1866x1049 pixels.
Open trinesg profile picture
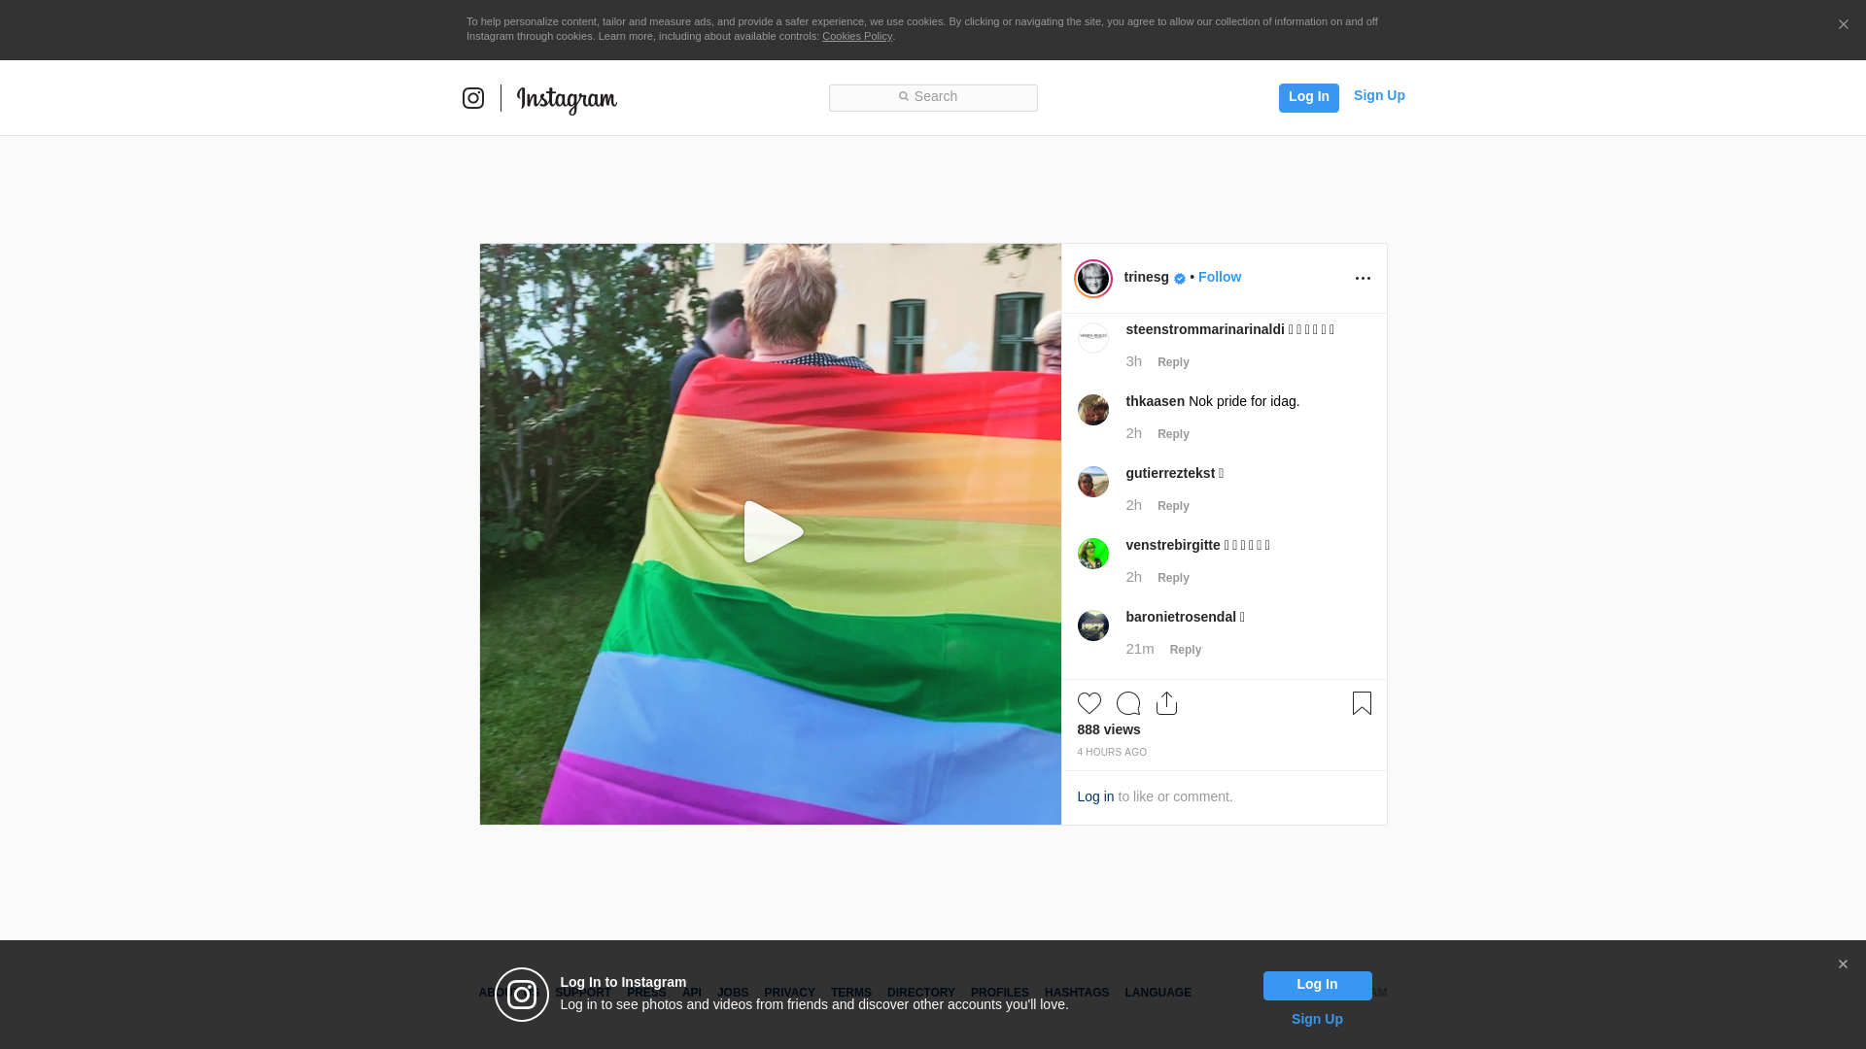(1093, 279)
